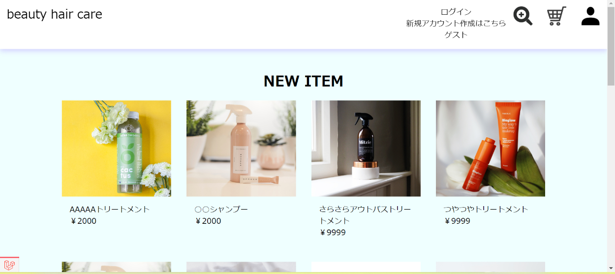Open 新規アカウント作成はこちら link
Screen dimensions: 615x274
(456, 23)
